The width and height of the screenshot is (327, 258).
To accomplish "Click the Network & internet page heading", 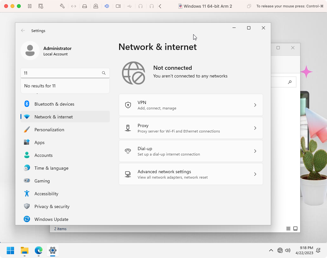I will (x=157, y=47).
